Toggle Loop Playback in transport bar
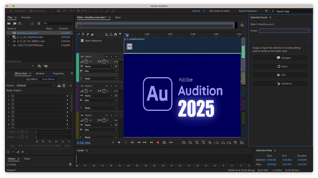Image resolution: width=318 pixels, height=178 pixels. [164, 143]
